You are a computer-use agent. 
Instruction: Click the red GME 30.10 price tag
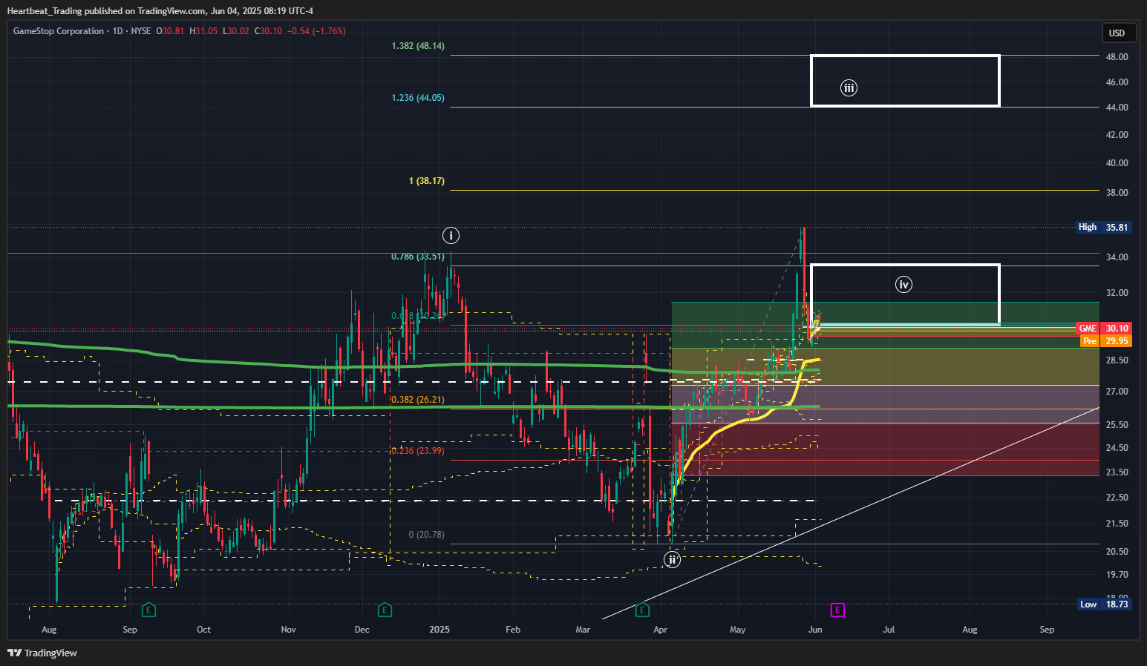coord(1104,328)
